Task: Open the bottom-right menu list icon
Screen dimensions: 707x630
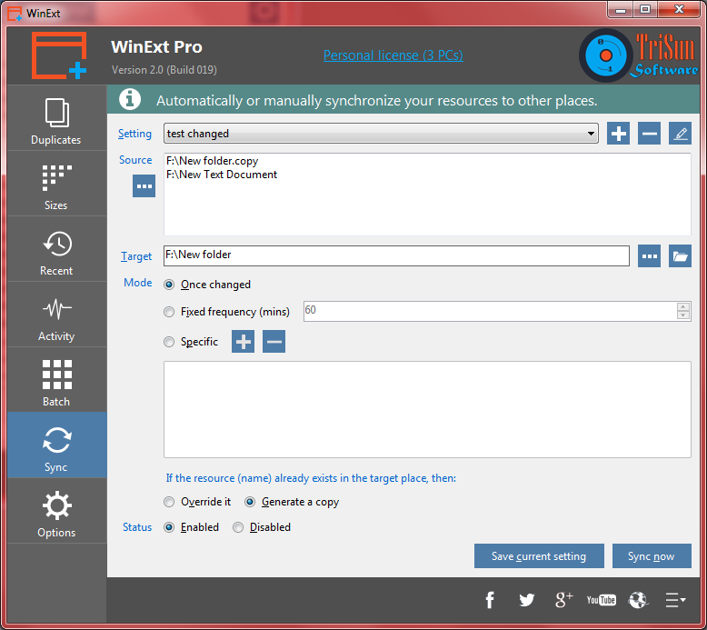Action: tap(675, 600)
